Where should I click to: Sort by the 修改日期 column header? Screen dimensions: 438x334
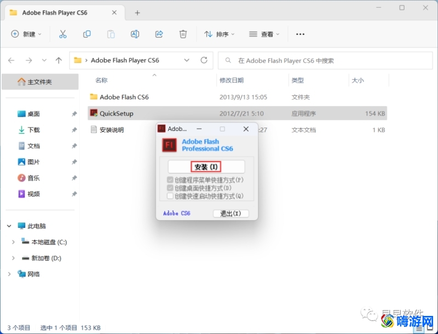click(232, 80)
